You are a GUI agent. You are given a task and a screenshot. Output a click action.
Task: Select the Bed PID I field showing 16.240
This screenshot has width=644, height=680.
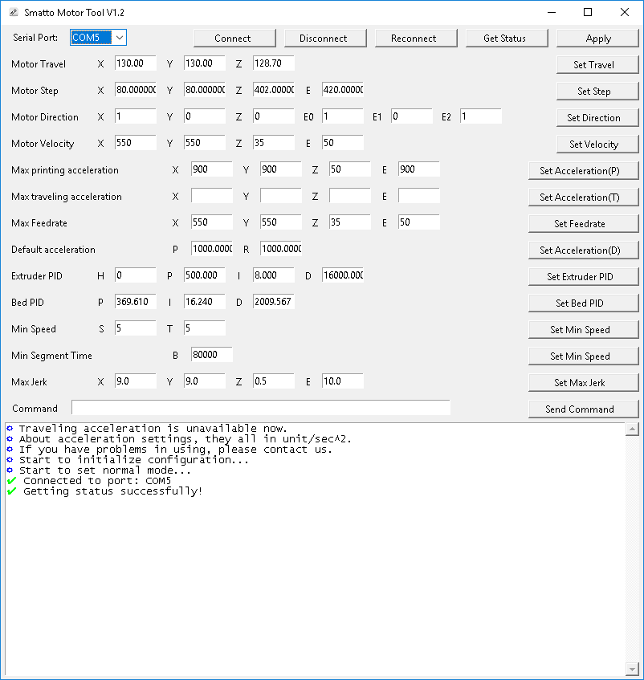point(205,301)
